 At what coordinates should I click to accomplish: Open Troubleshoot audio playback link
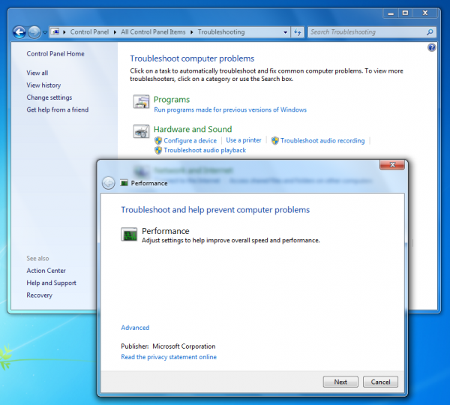click(x=205, y=151)
